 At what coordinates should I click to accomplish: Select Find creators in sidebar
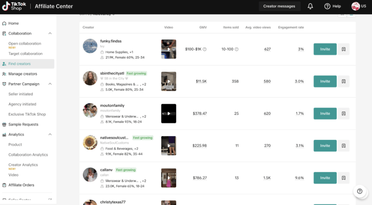click(x=27, y=64)
